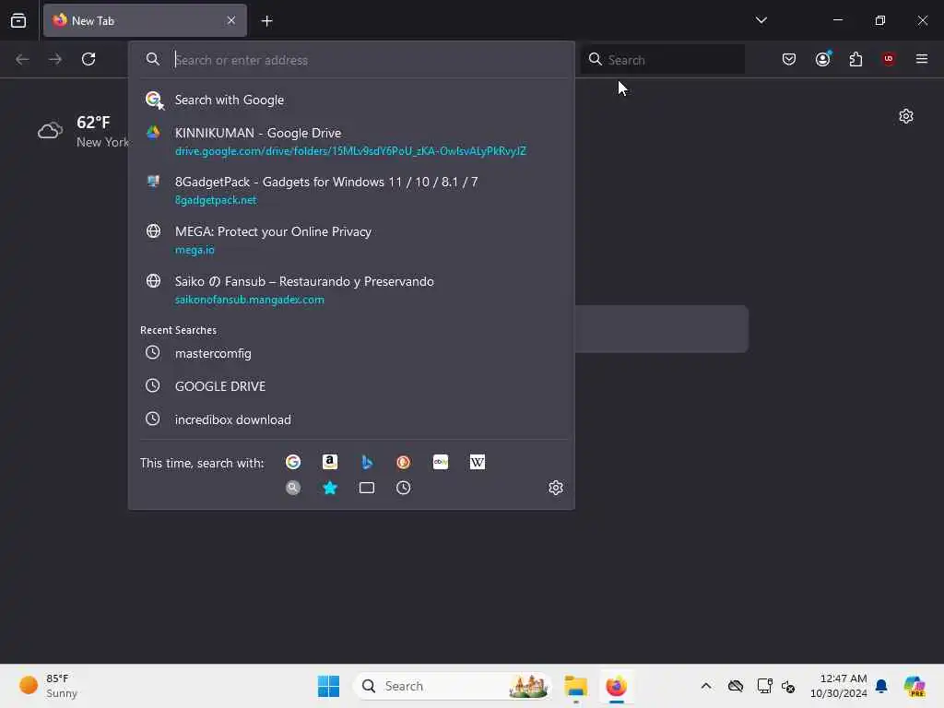Reload the current page
Screen dimensions: 944x708
pos(88,59)
